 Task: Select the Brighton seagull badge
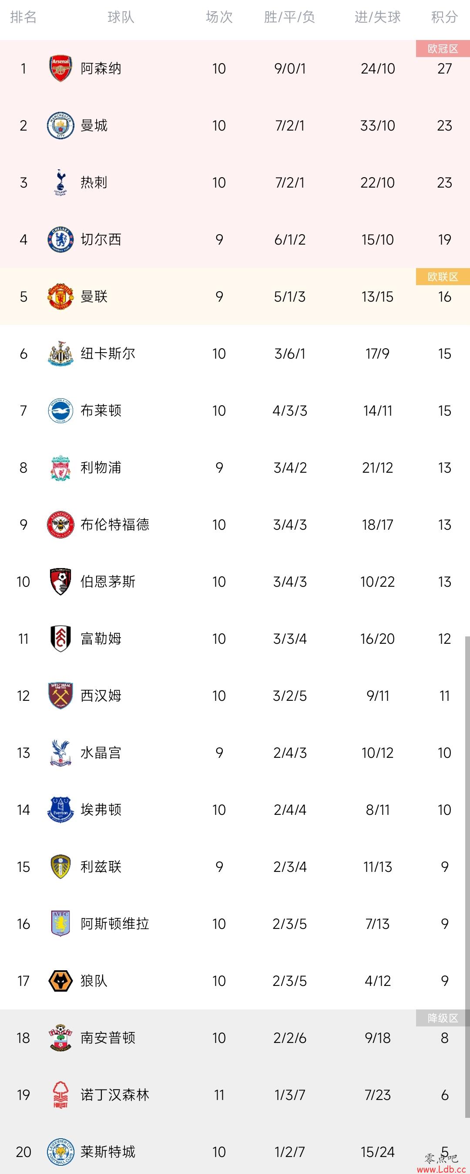(60, 410)
